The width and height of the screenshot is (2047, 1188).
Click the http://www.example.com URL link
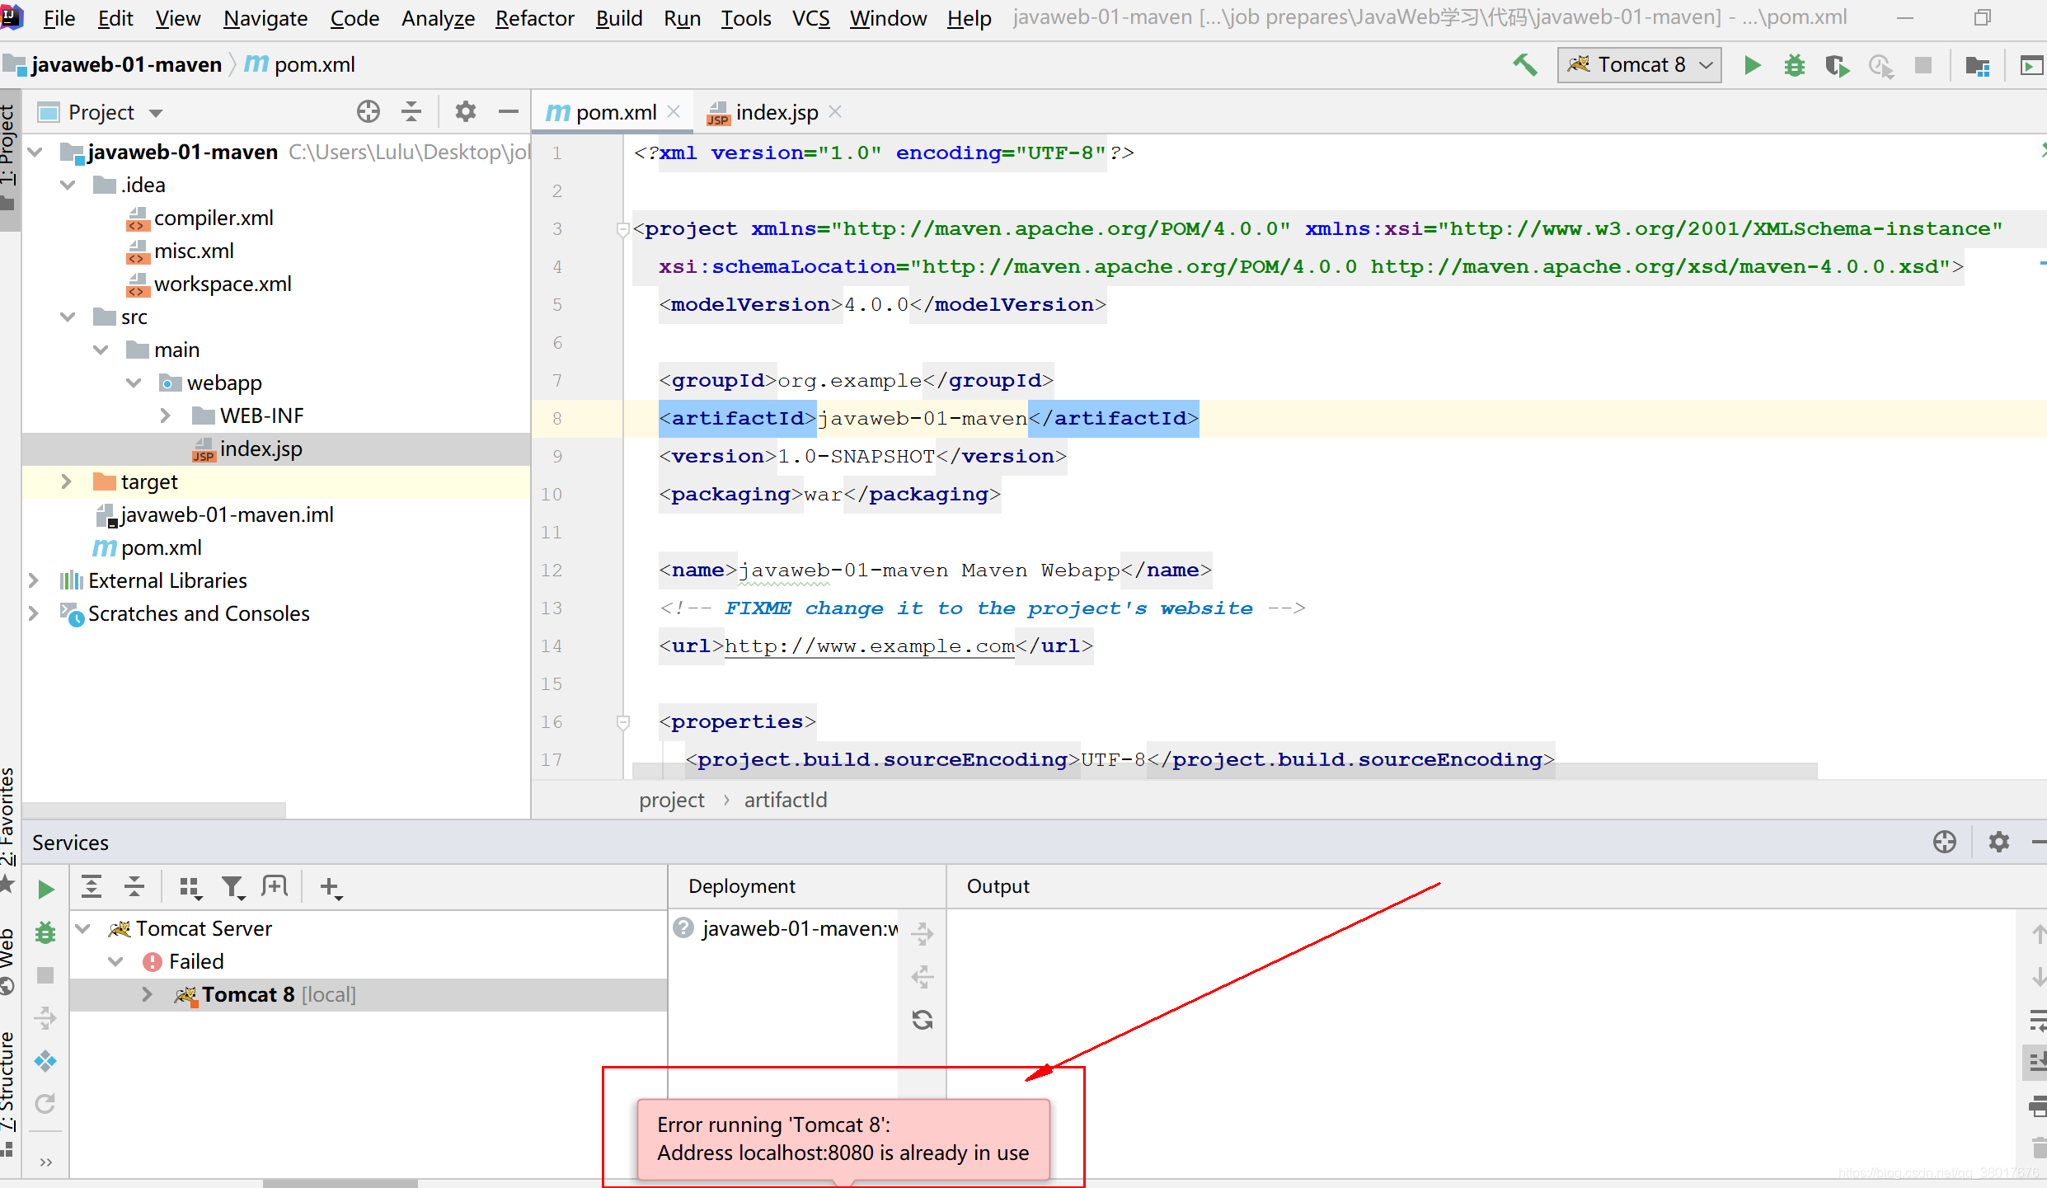[869, 646]
